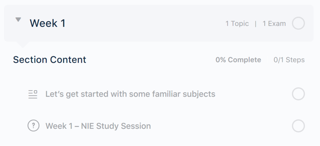Click empty space in the familiar subjects row

(253, 94)
